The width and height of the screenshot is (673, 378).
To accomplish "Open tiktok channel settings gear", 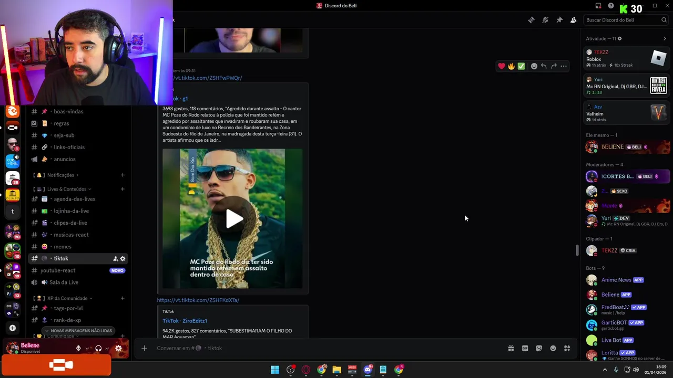I will coord(123,259).
